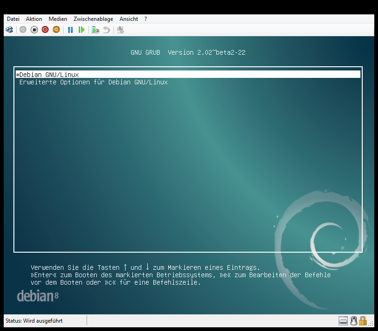Click the enhanced session mode icon
This screenshot has width=378, height=331.
click(120, 30)
